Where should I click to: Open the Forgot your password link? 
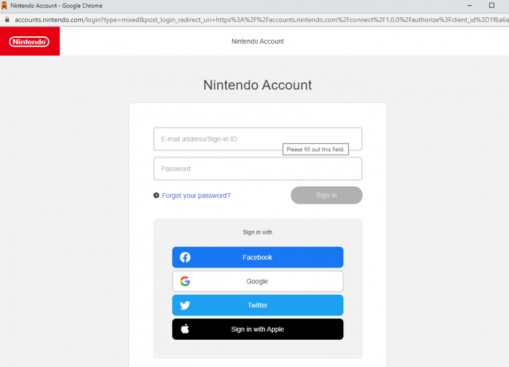pos(196,195)
